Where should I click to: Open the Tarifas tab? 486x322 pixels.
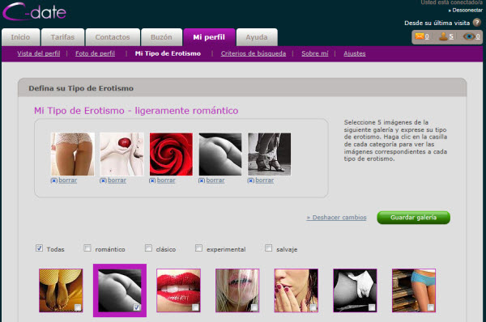pos(62,37)
